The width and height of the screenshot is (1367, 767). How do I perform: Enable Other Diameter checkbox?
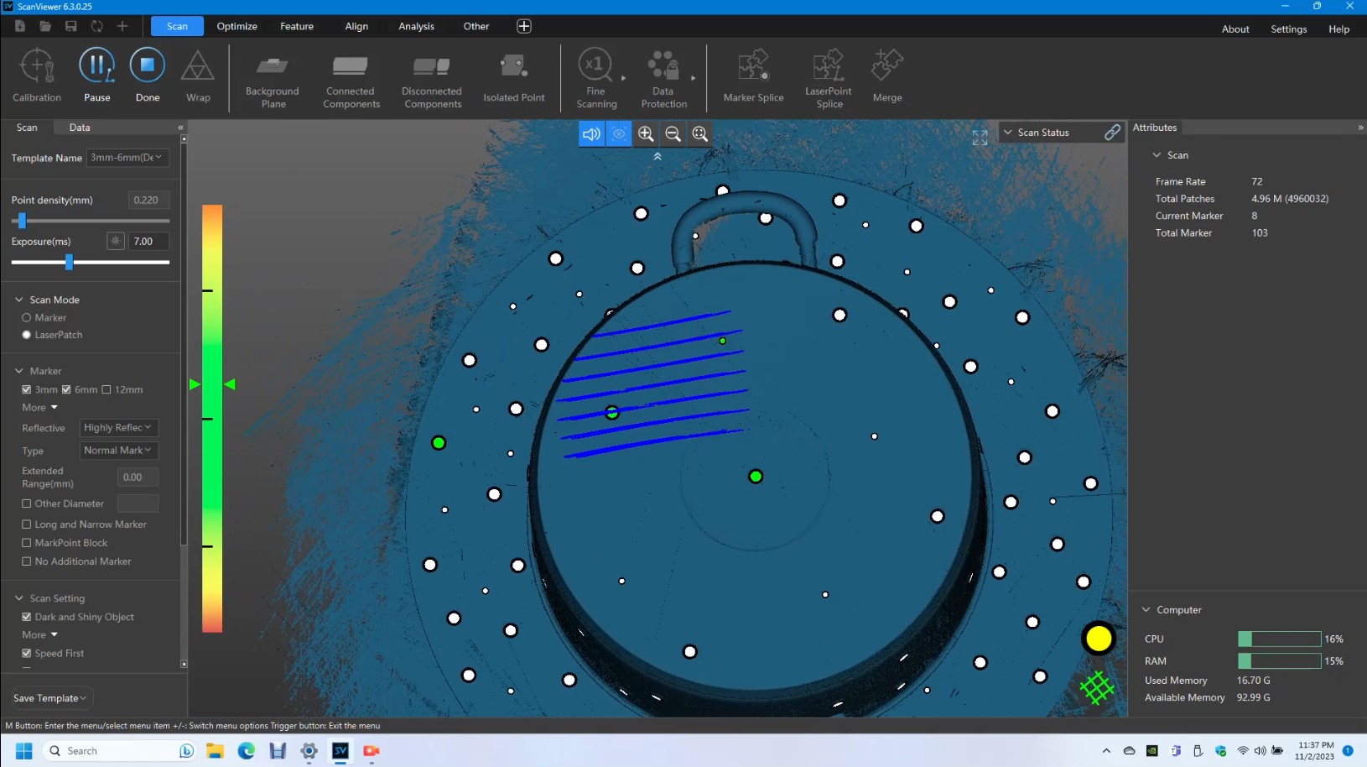point(26,504)
